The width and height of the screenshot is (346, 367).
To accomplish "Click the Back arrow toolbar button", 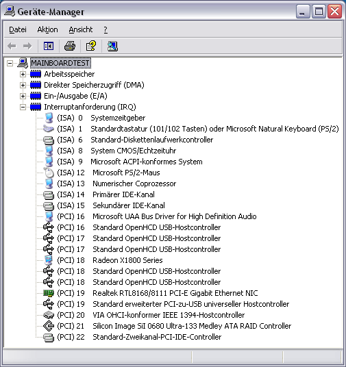I will tap(12, 46).
